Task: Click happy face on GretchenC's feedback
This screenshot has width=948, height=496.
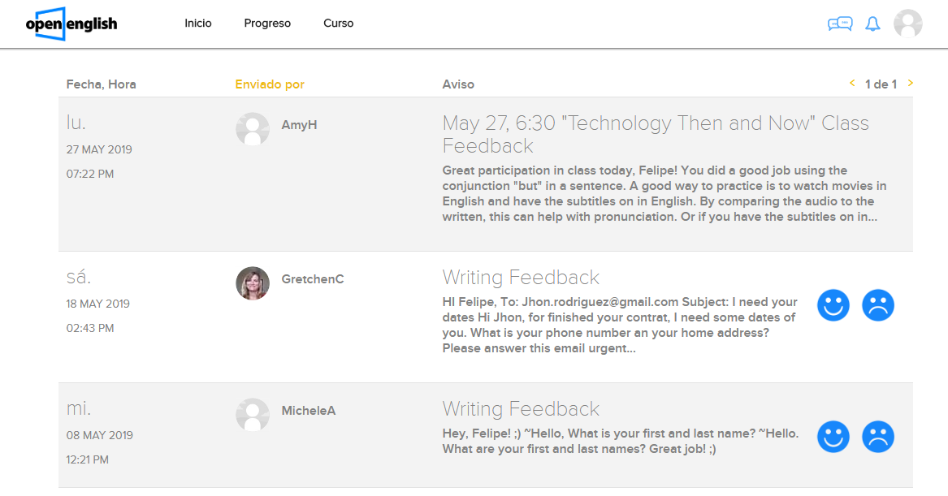Action: 833,305
